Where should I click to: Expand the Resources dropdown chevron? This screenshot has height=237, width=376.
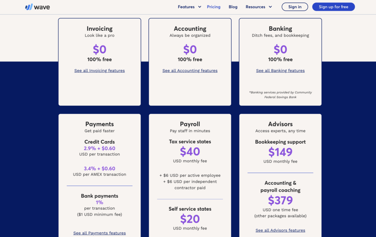click(271, 7)
